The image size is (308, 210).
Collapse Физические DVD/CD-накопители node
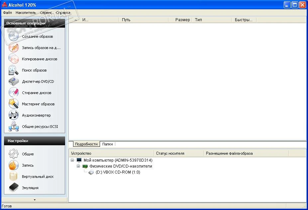click(x=78, y=166)
